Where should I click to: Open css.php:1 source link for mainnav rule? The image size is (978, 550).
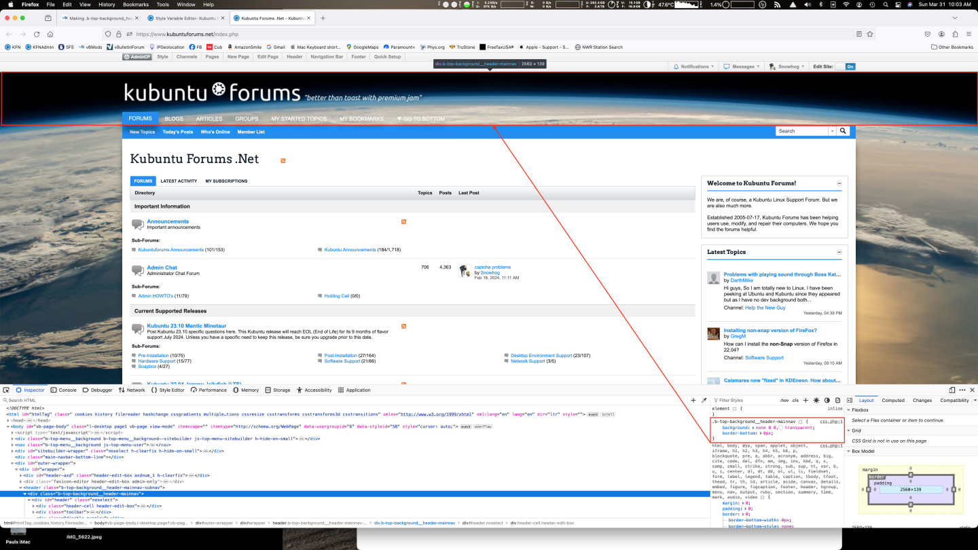(x=831, y=422)
